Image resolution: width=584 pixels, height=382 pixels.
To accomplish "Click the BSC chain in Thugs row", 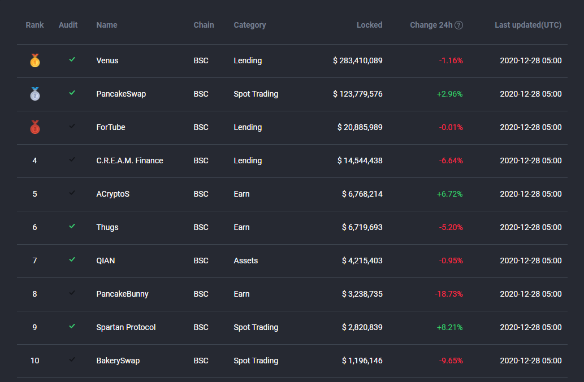I will tap(201, 227).
